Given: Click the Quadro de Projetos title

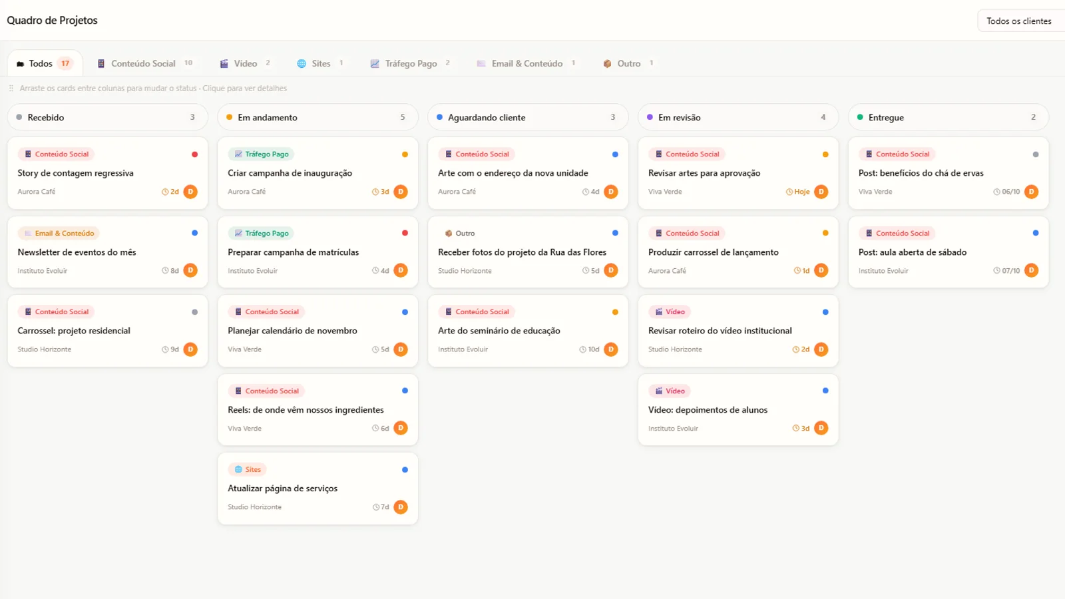Looking at the screenshot, I should point(52,20).
